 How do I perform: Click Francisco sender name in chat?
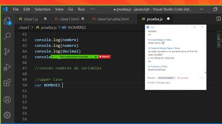[x=155, y=66]
